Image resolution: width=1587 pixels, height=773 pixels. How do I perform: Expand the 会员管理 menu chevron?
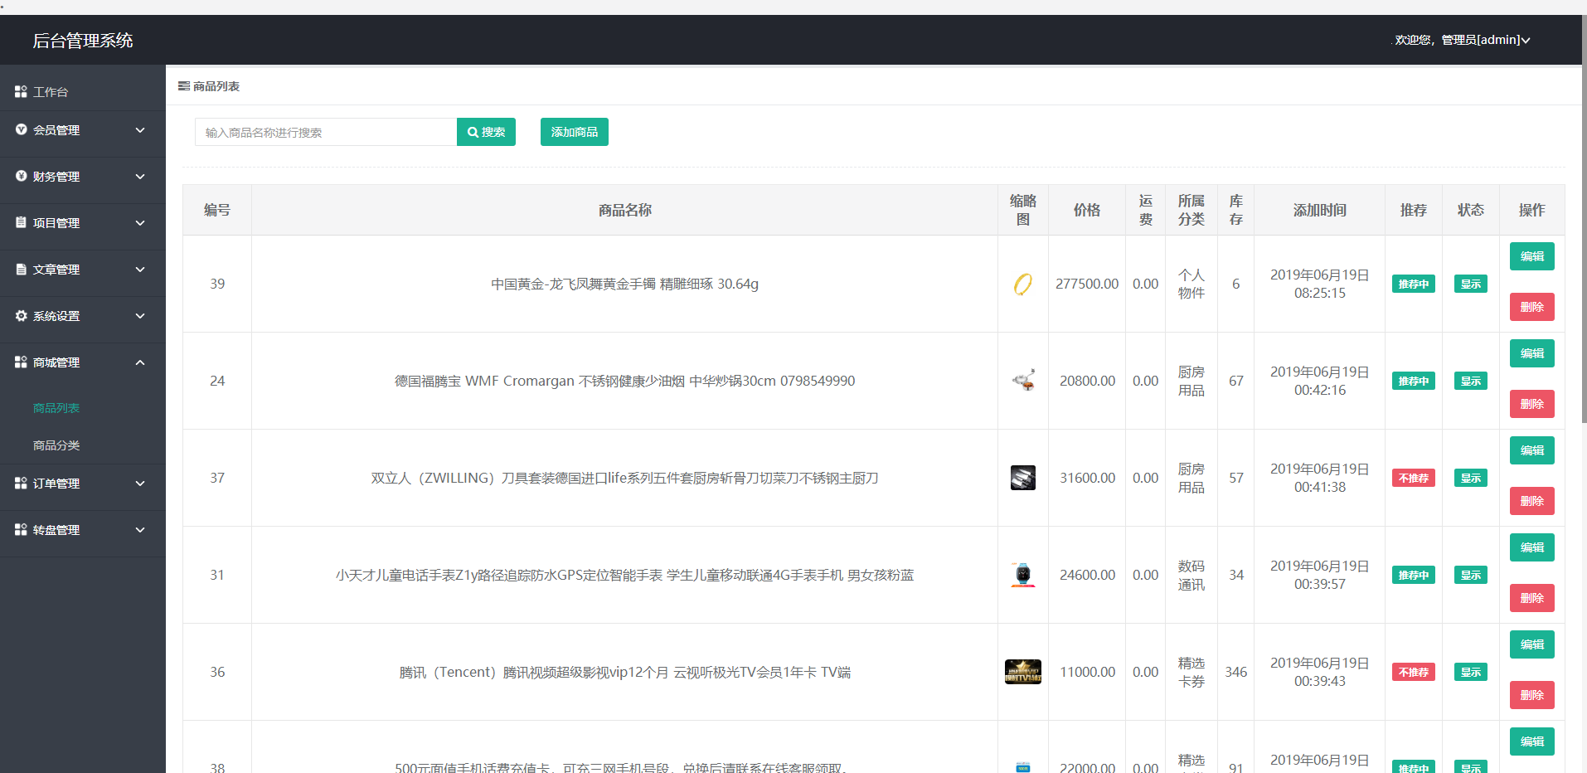pyautogui.click(x=140, y=130)
